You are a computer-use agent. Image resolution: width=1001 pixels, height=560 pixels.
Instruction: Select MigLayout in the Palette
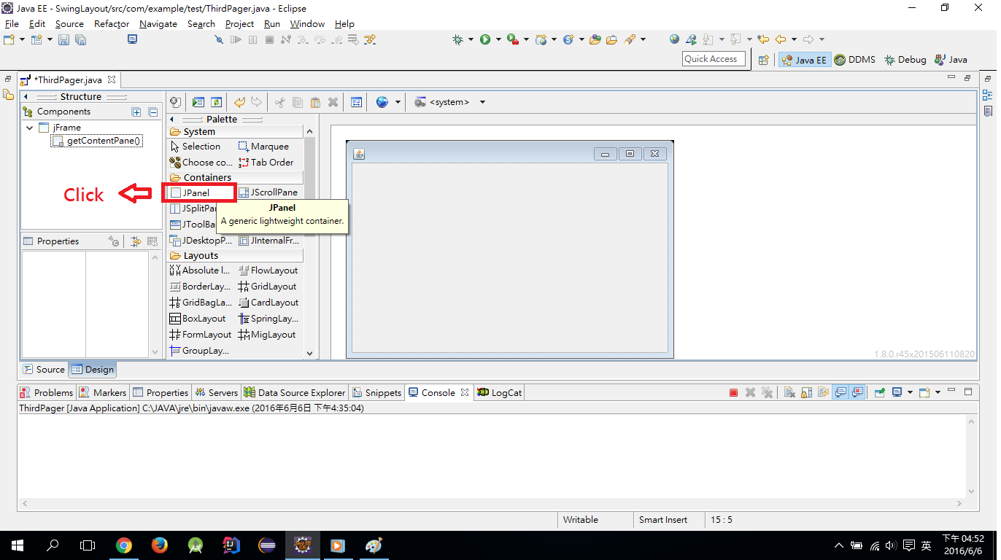[268, 335]
